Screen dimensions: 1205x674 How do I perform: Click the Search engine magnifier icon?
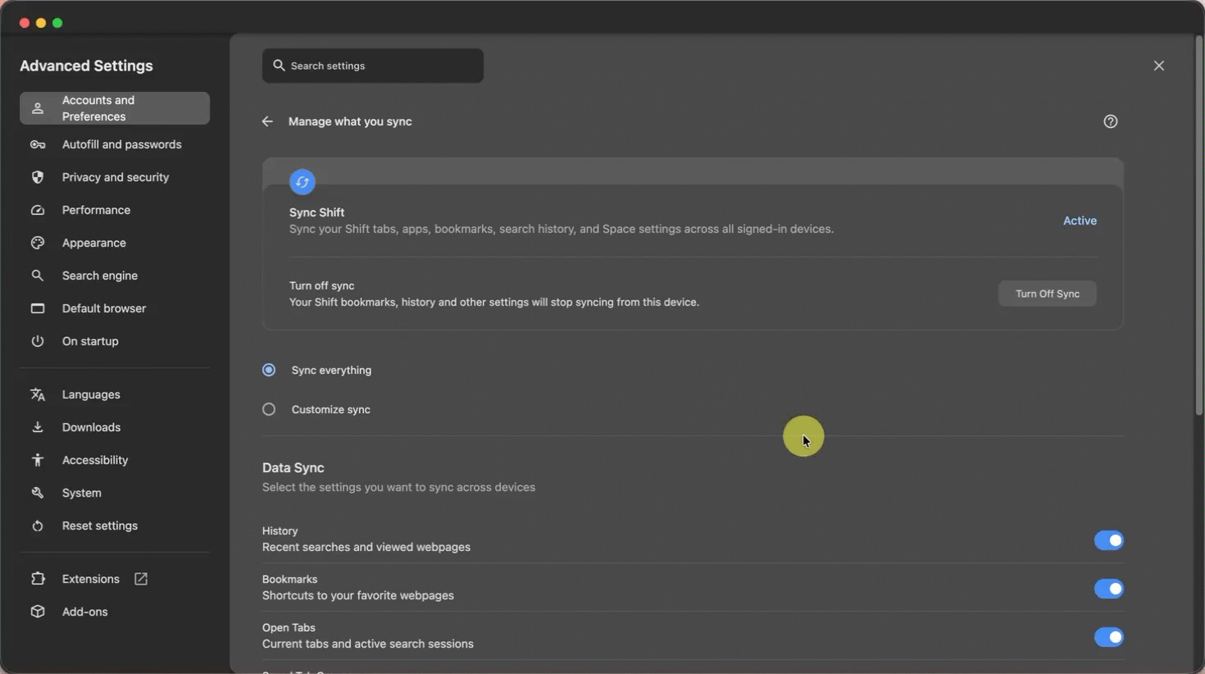tap(38, 276)
